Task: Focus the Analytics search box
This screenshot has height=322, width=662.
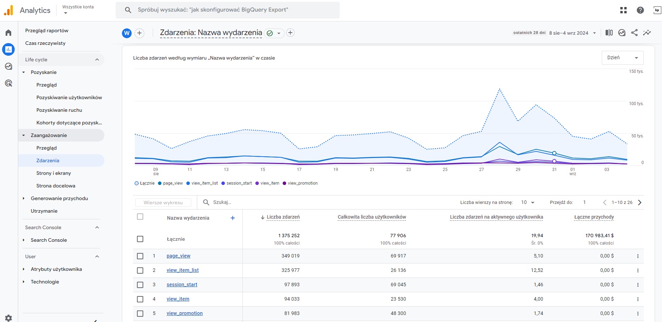Action: (x=228, y=10)
